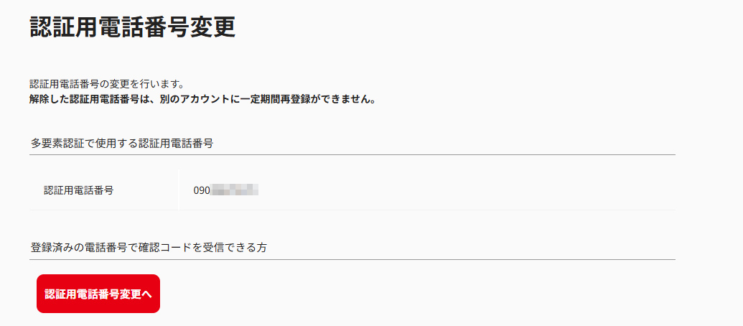The image size is (743, 326).
Task: Click the word 多要素認証 in first heading
Action: tap(60, 143)
